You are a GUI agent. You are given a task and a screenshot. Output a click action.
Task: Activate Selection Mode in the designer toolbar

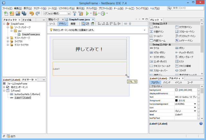pyautogui.click(x=83, y=24)
